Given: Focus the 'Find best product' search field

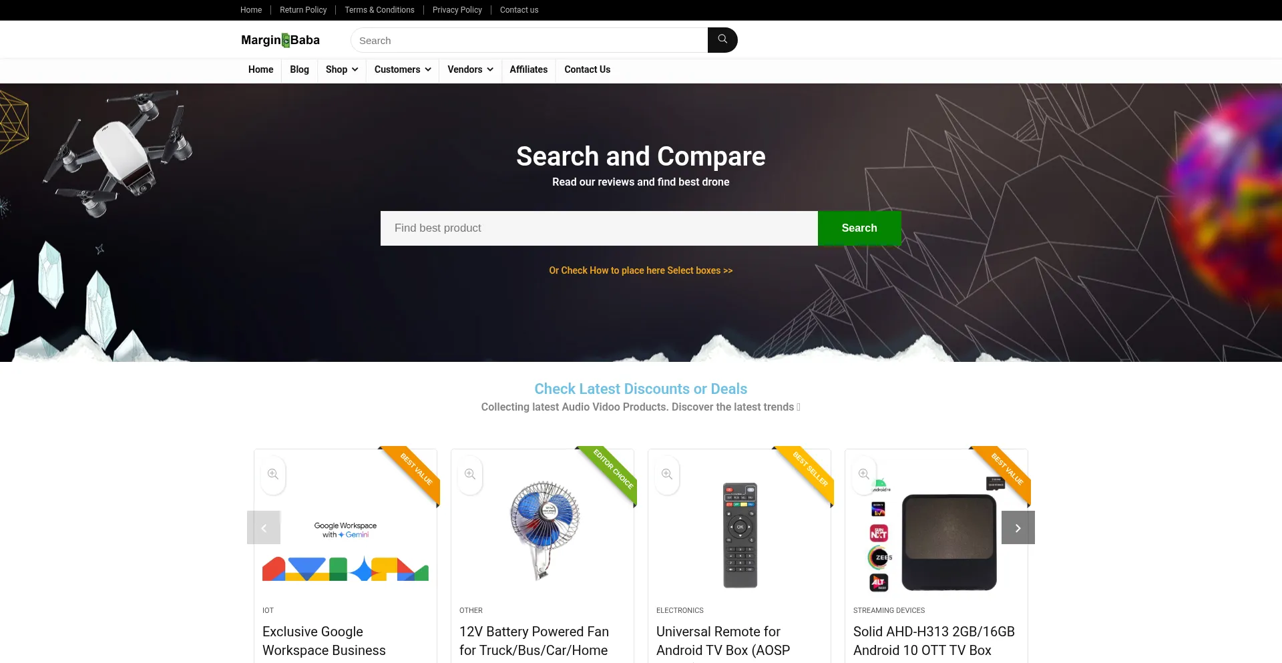Looking at the screenshot, I should 599,228.
